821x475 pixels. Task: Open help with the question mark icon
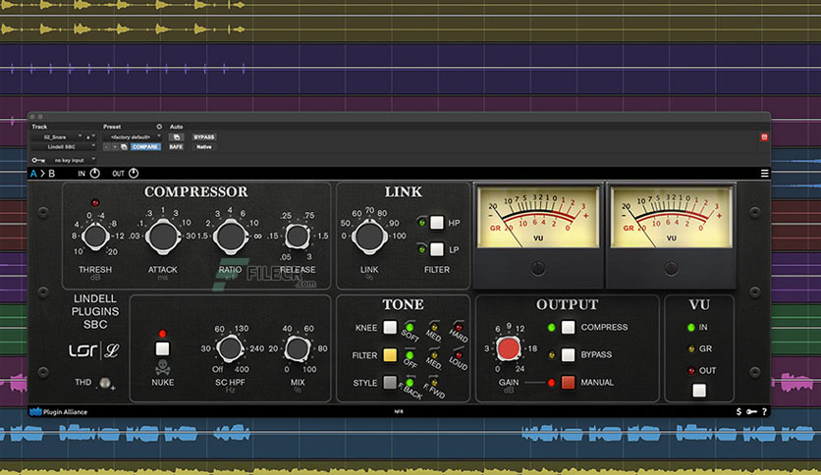(764, 411)
